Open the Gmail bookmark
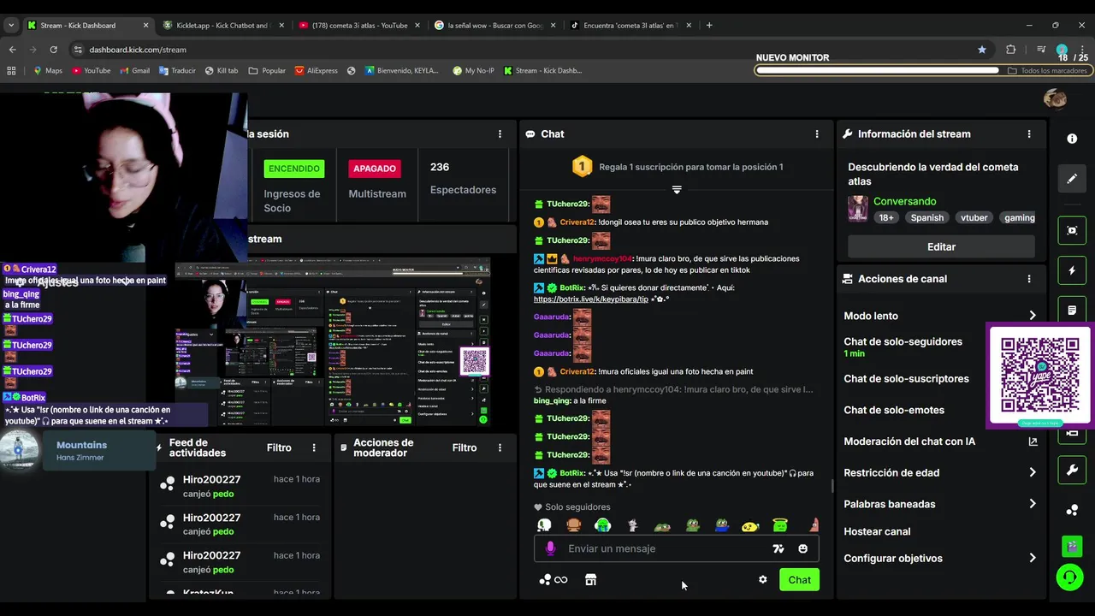This screenshot has height=616, width=1095. pos(134,71)
